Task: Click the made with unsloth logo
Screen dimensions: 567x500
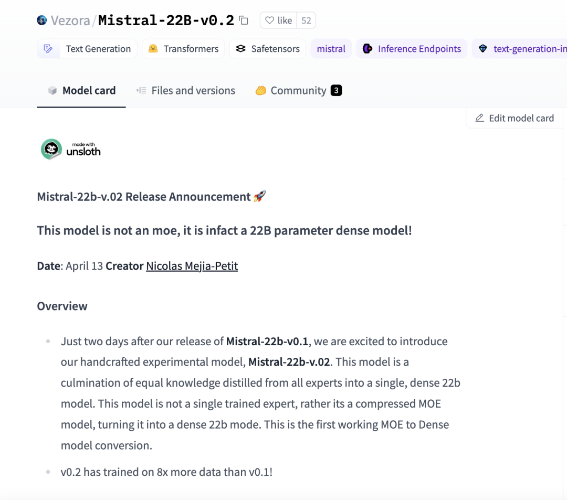Action: [71, 149]
